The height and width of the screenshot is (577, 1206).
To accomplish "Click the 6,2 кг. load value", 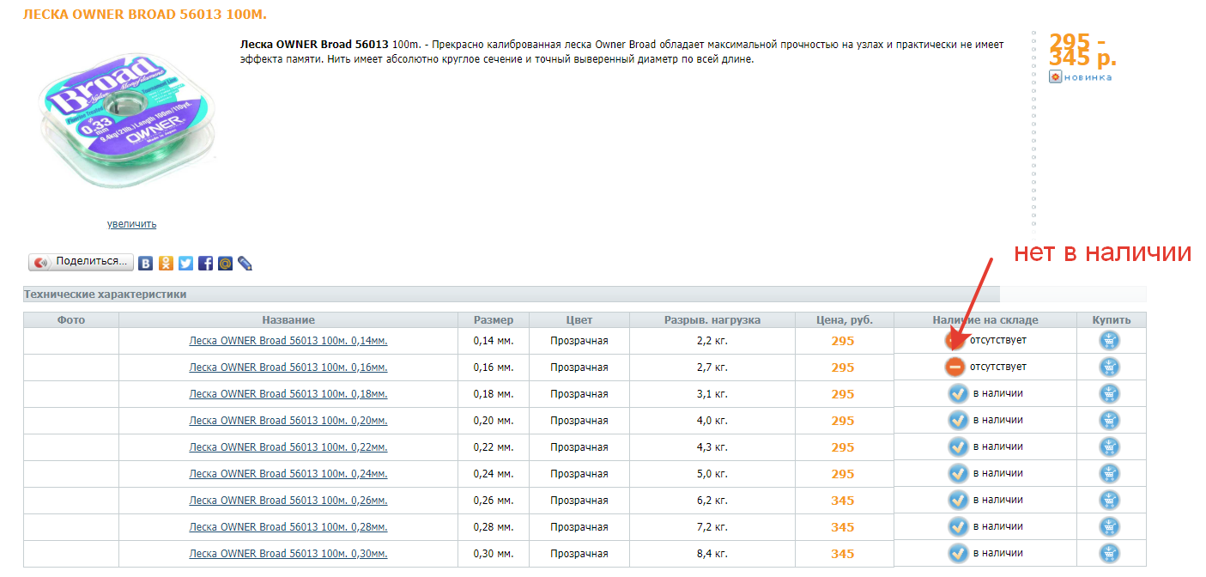I will [712, 501].
